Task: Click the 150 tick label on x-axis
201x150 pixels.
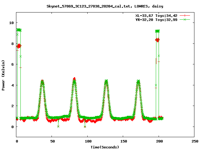Action: pos(123,142)
